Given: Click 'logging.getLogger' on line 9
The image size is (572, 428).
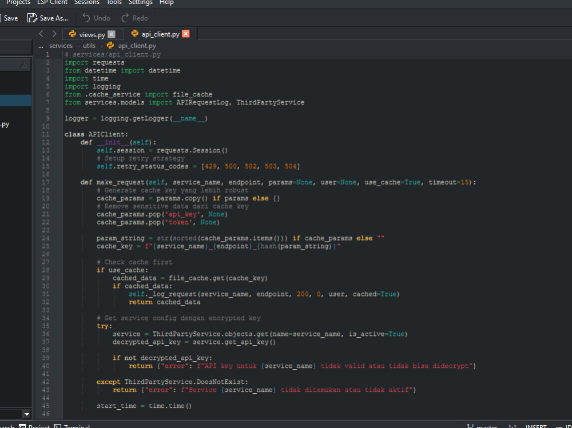Looking at the screenshot, I should click(135, 118).
